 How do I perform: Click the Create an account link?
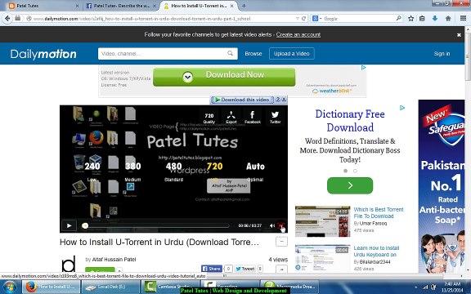[x=298, y=34]
